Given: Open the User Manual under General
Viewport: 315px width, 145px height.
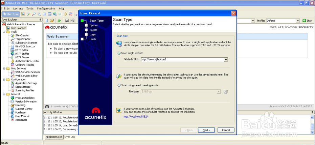Looking at the screenshot, I should pyautogui.click(x=22, y=116).
